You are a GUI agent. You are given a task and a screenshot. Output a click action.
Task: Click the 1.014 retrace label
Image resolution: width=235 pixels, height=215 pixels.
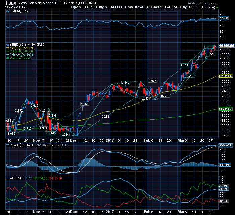(x=50, y=133)
